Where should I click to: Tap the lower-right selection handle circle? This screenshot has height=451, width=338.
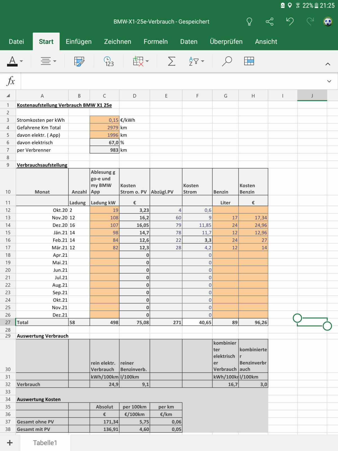point(327,326)
